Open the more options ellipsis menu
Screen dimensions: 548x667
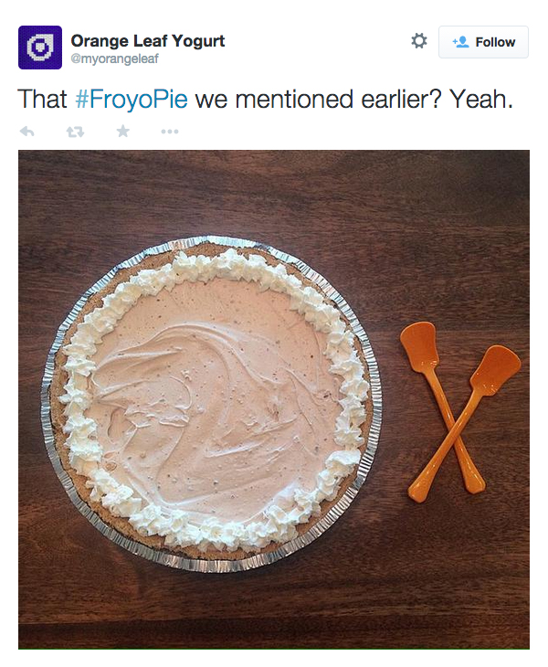(x=170, y=132)
